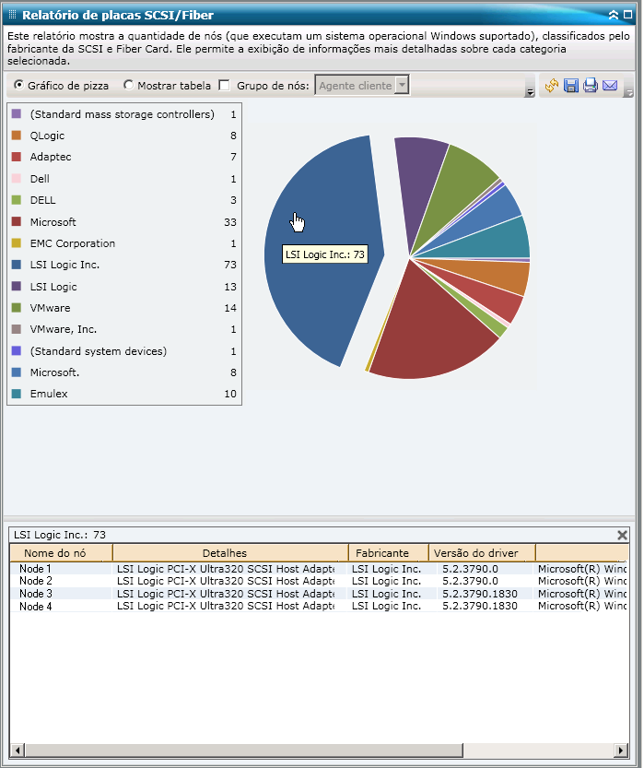Screen dimensions: 644x768
Task: Click the print report icon
Action: pos(591,86)
